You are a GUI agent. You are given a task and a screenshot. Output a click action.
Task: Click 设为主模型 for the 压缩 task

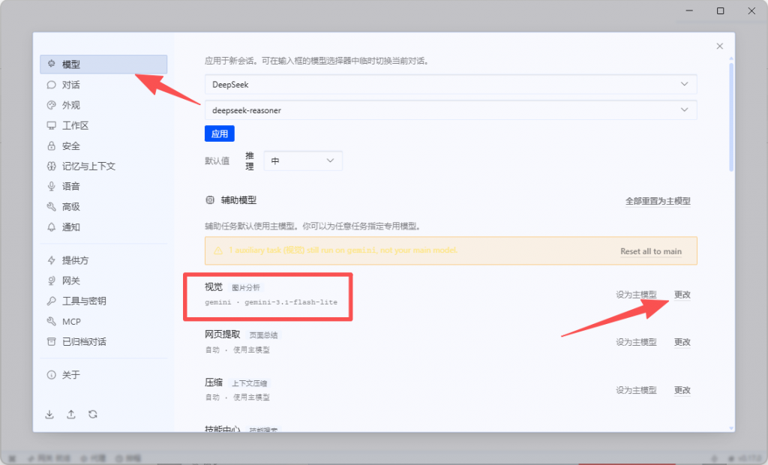pyautogui.click(x=636, y=390)
